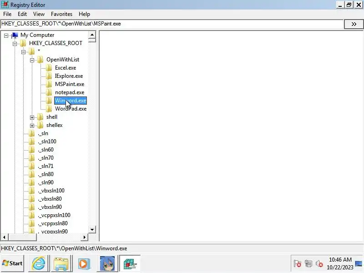Open the File menu
Screen dimensions: 364x273
[x=7, y=14]
